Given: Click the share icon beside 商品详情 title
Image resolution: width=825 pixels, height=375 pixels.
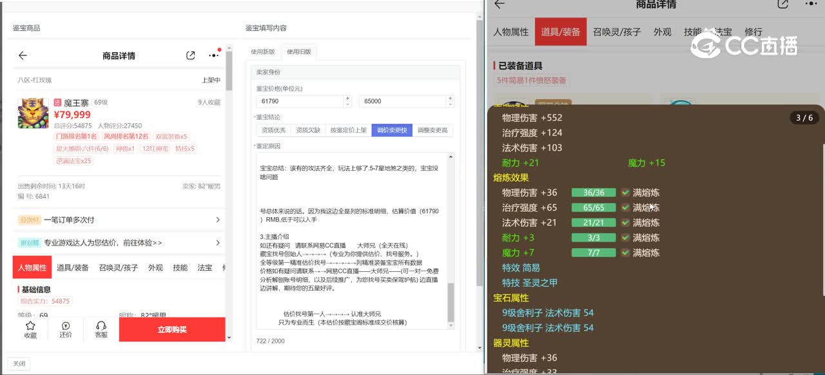Looking at the screenshot, I should coord(190,55).
